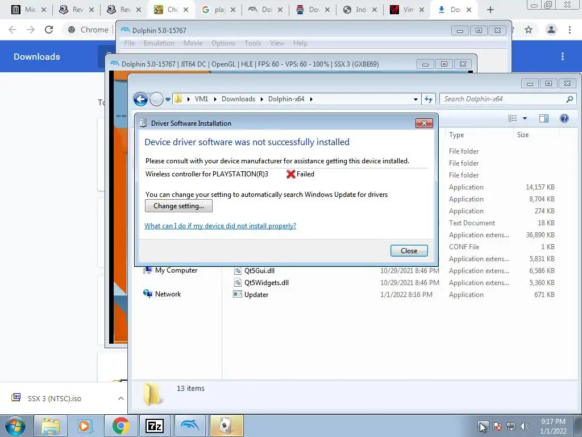Sort files by Size column header
Screen dimensions: 582x437
point(523,134)
